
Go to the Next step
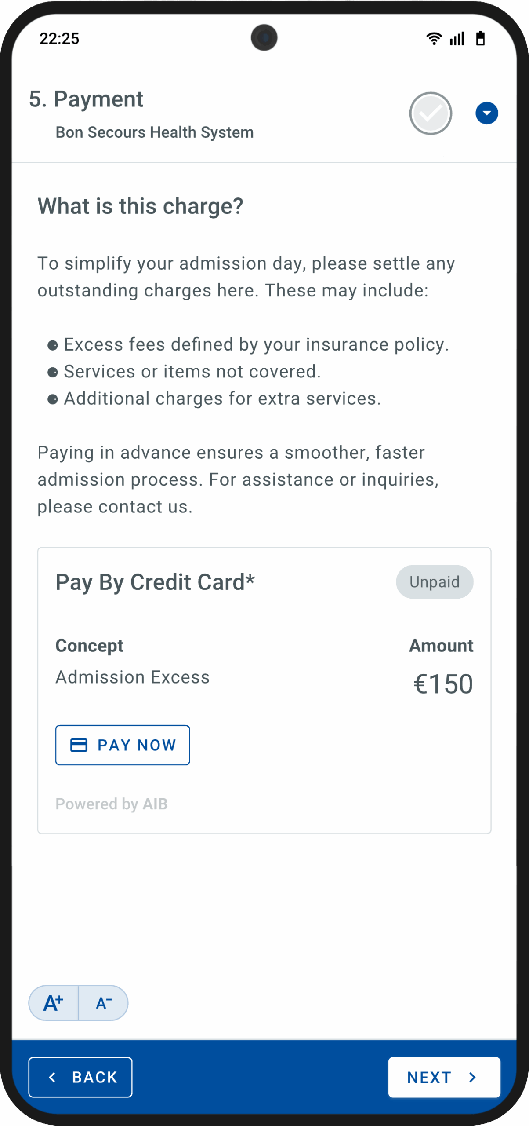tap(444, 1077)
